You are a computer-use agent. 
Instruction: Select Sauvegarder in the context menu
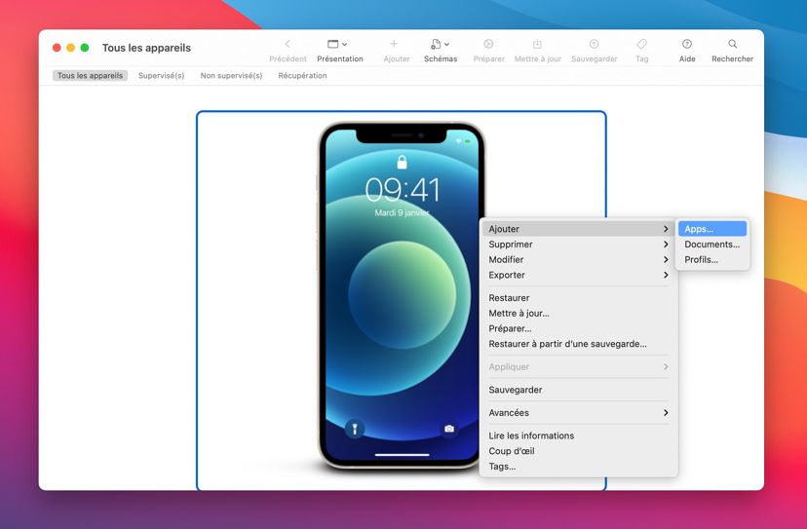click(579, 390)
